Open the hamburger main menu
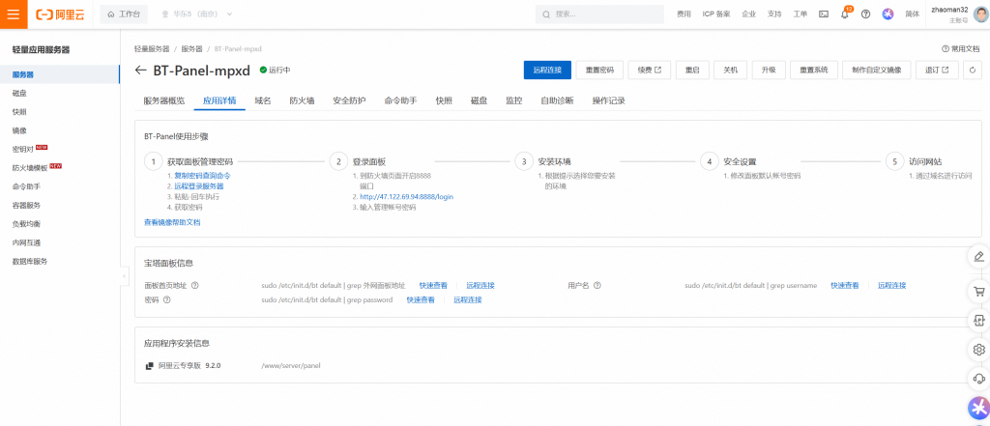Viewport: 990px width, 426px height. tap(14, 14)
